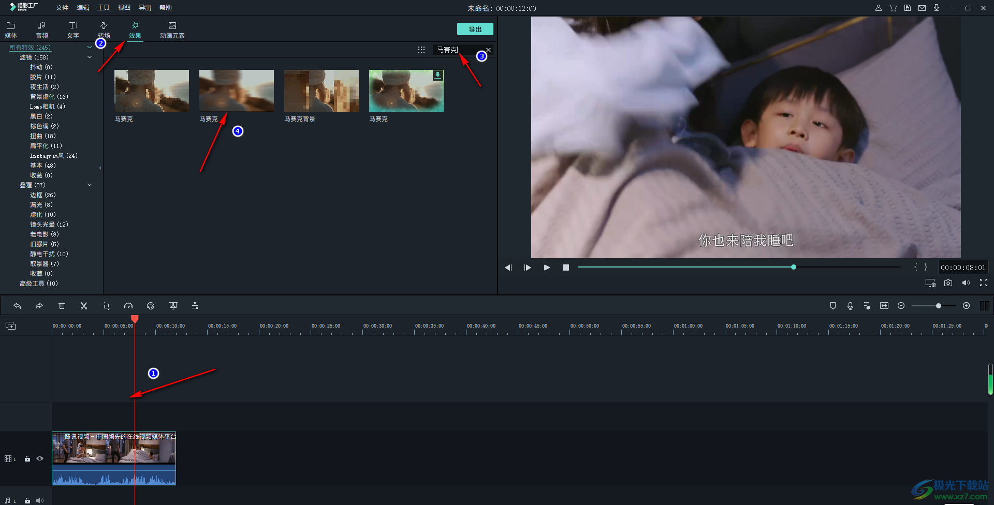Adjust preview volume speaker icon
This screenshot has height=505, width=994.
click(x=966, y=283)
